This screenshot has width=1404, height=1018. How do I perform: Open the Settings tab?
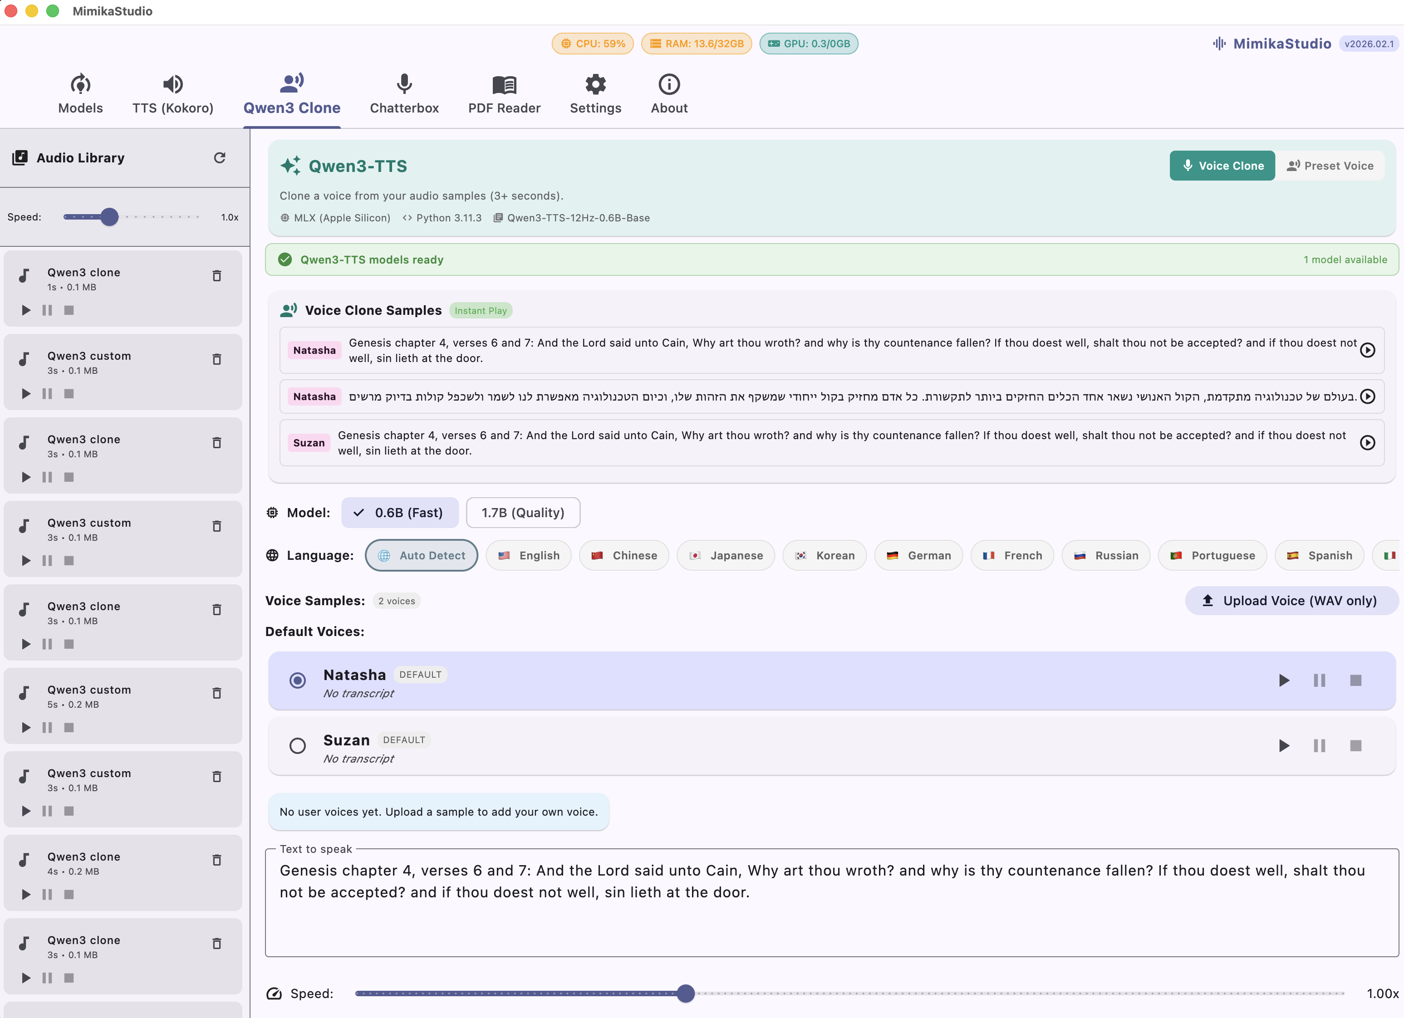(x=595, y=93)
